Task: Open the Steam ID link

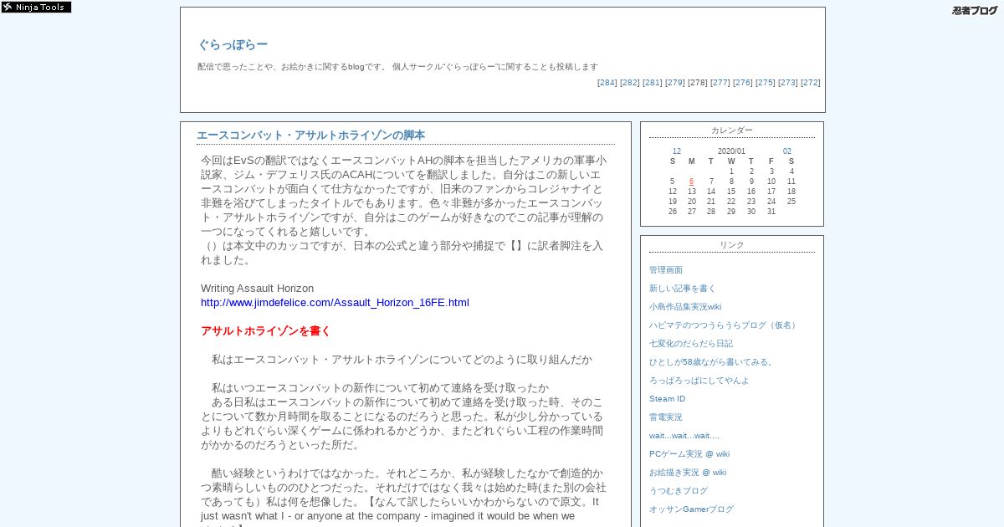Action: pos(668,399)
